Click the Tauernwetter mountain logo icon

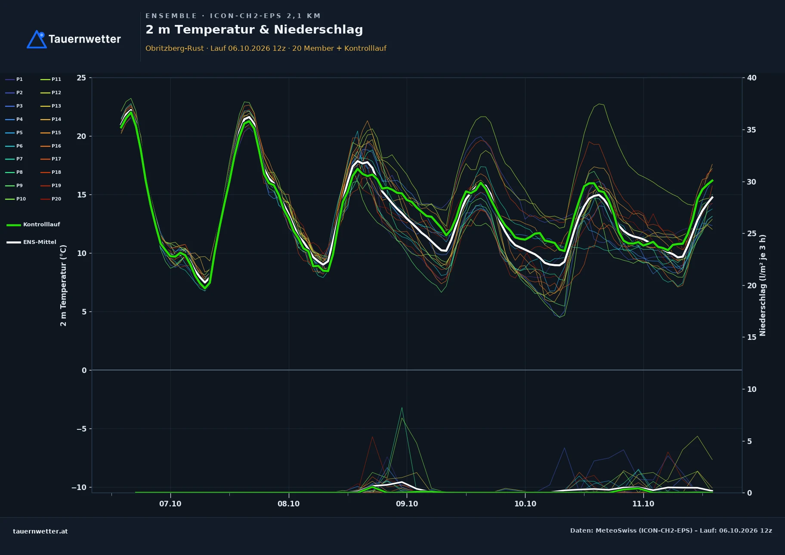tap(37, 39)
